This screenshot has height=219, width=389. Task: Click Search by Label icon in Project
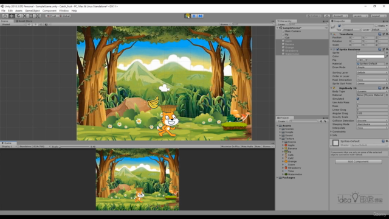(325, 122)
